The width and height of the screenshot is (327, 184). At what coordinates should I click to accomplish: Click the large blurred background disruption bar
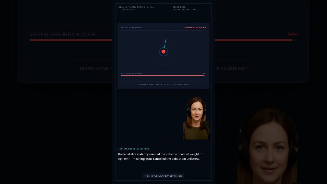163,40
